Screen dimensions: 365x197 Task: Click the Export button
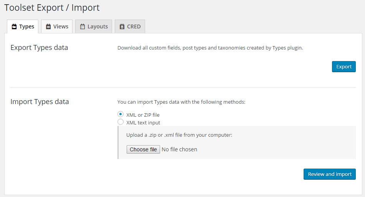point(344,66)
